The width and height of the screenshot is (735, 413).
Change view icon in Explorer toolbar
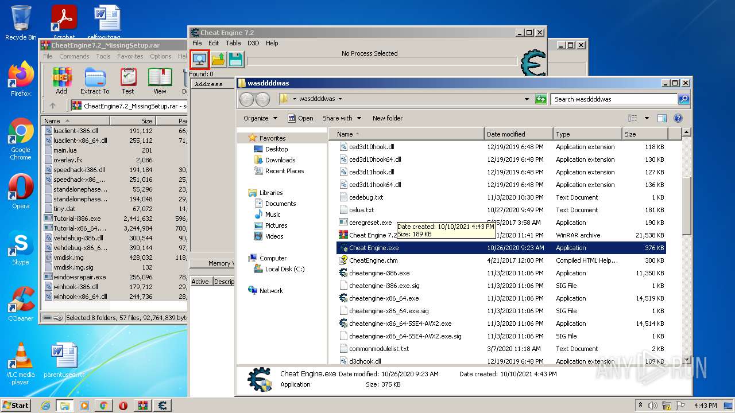pyautogui.click(x=633, y=118)
